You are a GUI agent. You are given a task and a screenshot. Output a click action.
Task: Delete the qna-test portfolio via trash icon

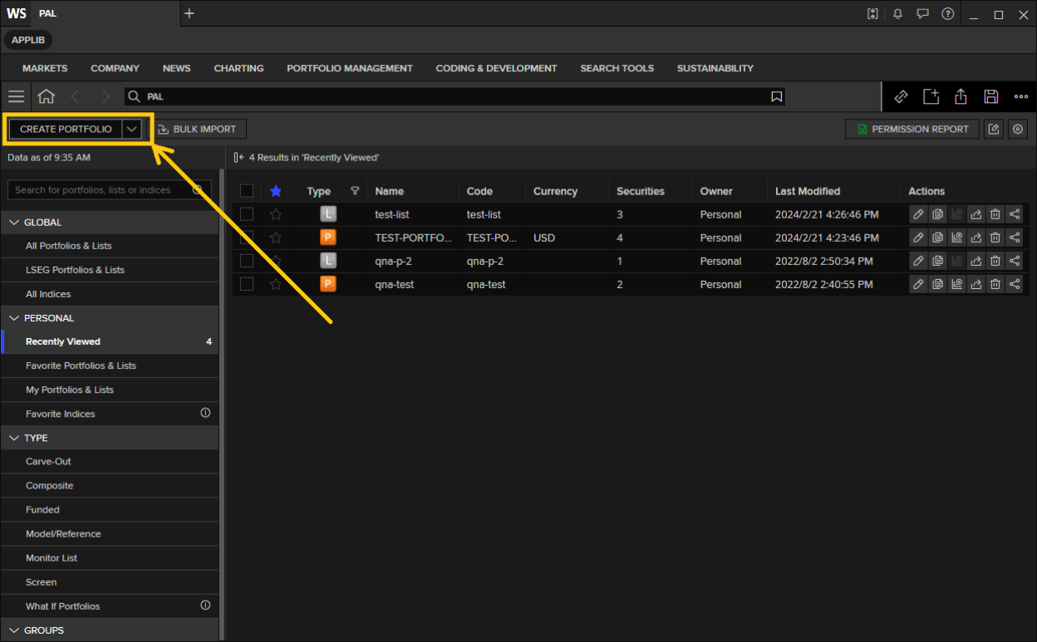[995, 284]
